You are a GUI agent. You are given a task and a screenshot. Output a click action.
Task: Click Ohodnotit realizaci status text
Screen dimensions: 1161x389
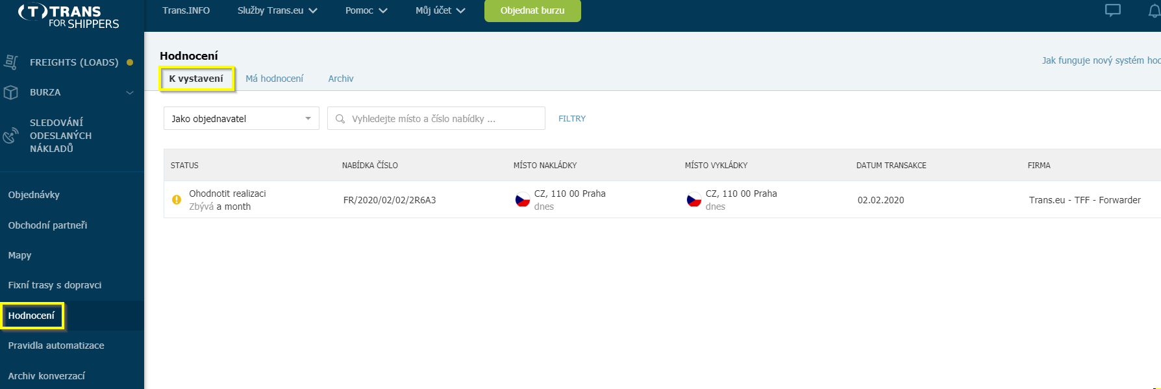pyautogui.click(x=227, y=194)
